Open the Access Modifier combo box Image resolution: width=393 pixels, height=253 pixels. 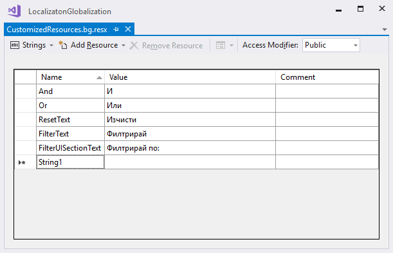(331, 45)
